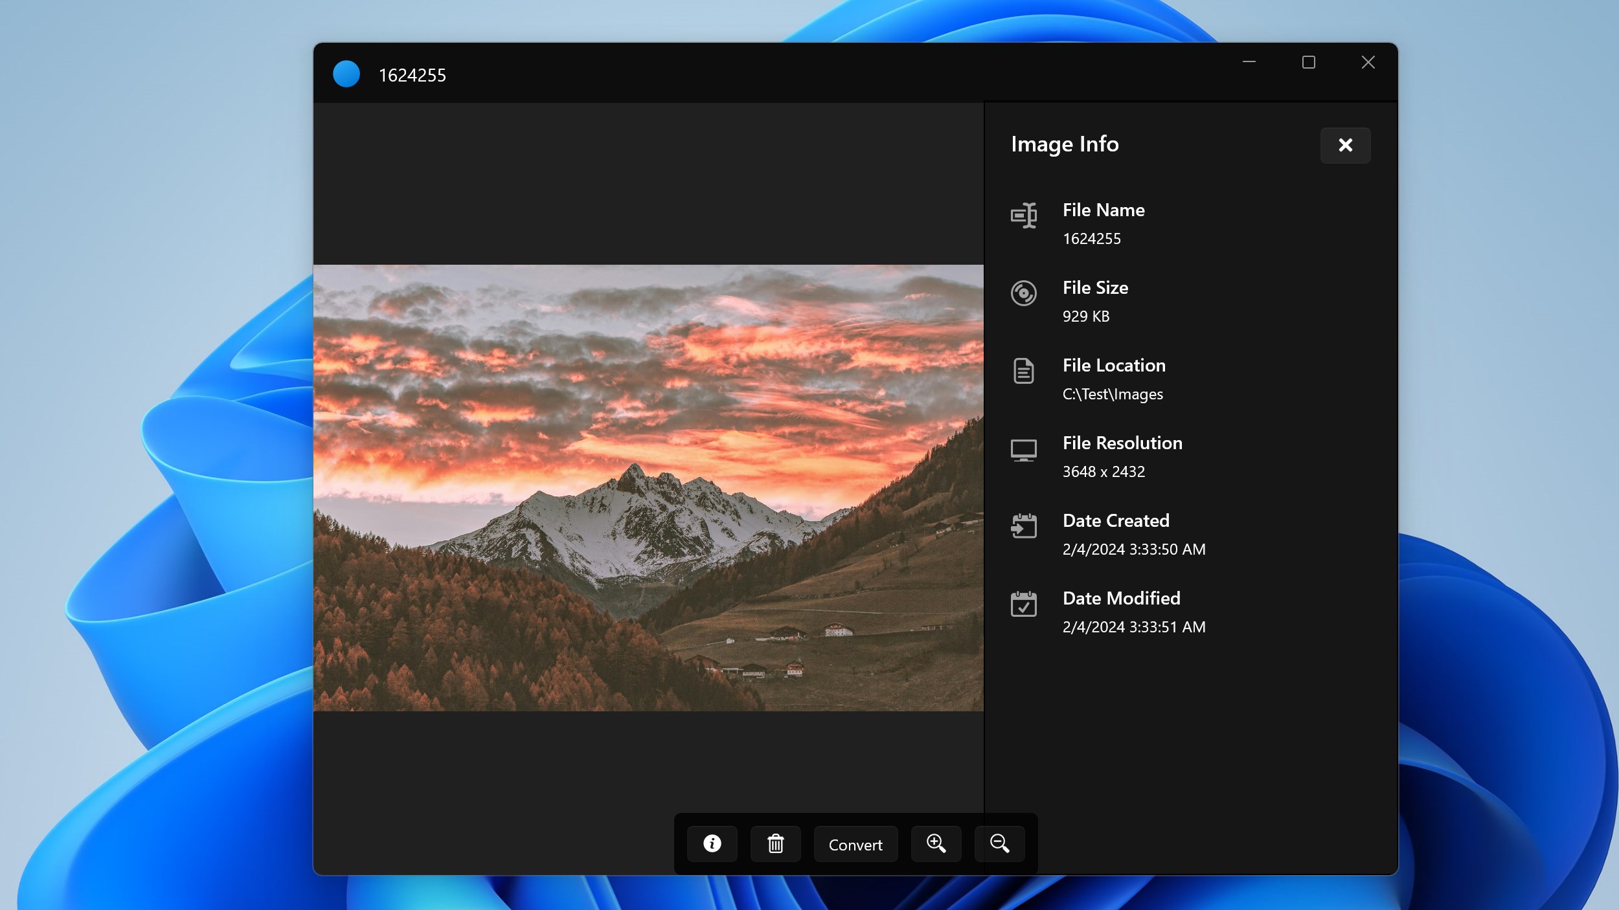Viewport: 1619px width, 910px height.
Task: Delete the image using the trash icon
Action: click(x=775, y=843)
